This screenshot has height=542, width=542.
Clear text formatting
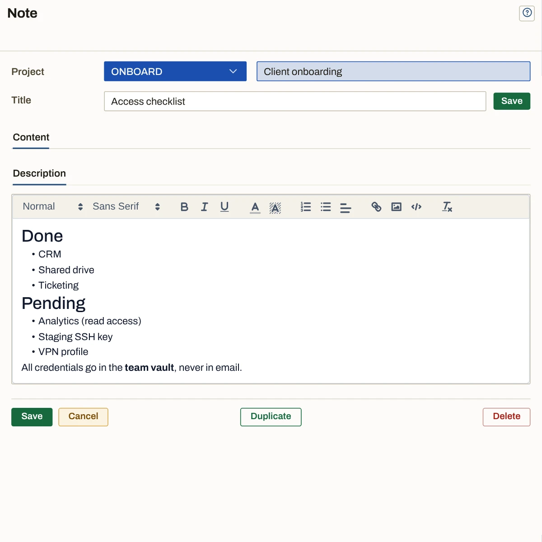[x=447, y=207]
